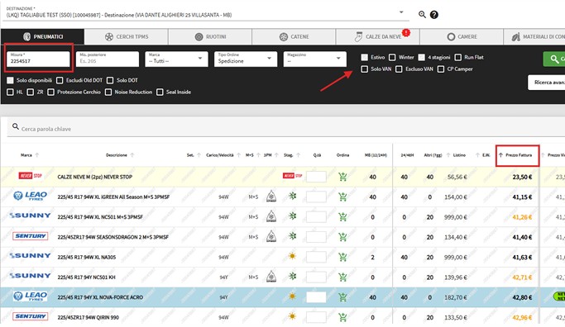This screenshot has height=327, width=565.
Task: Check Noise Reduction filter
Action: click(108, 92)
